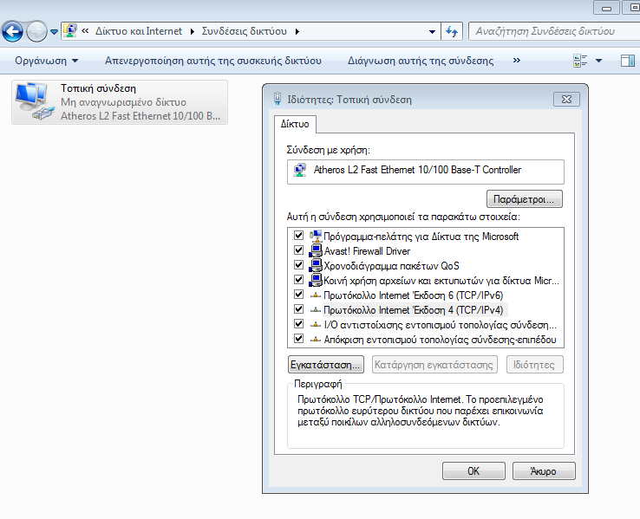This screenshot has height=519, width=640.
Task: Click the Κατάργηση εγκατάστασης button
Action: coord(434,365)
